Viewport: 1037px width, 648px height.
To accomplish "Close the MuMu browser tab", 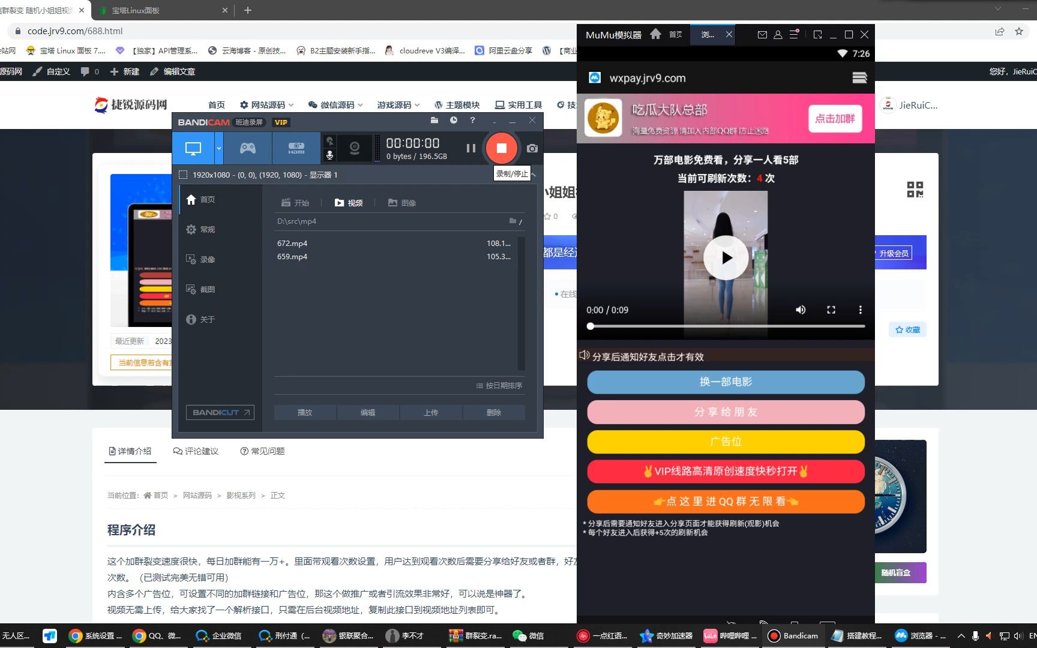I will coord(729,35).
